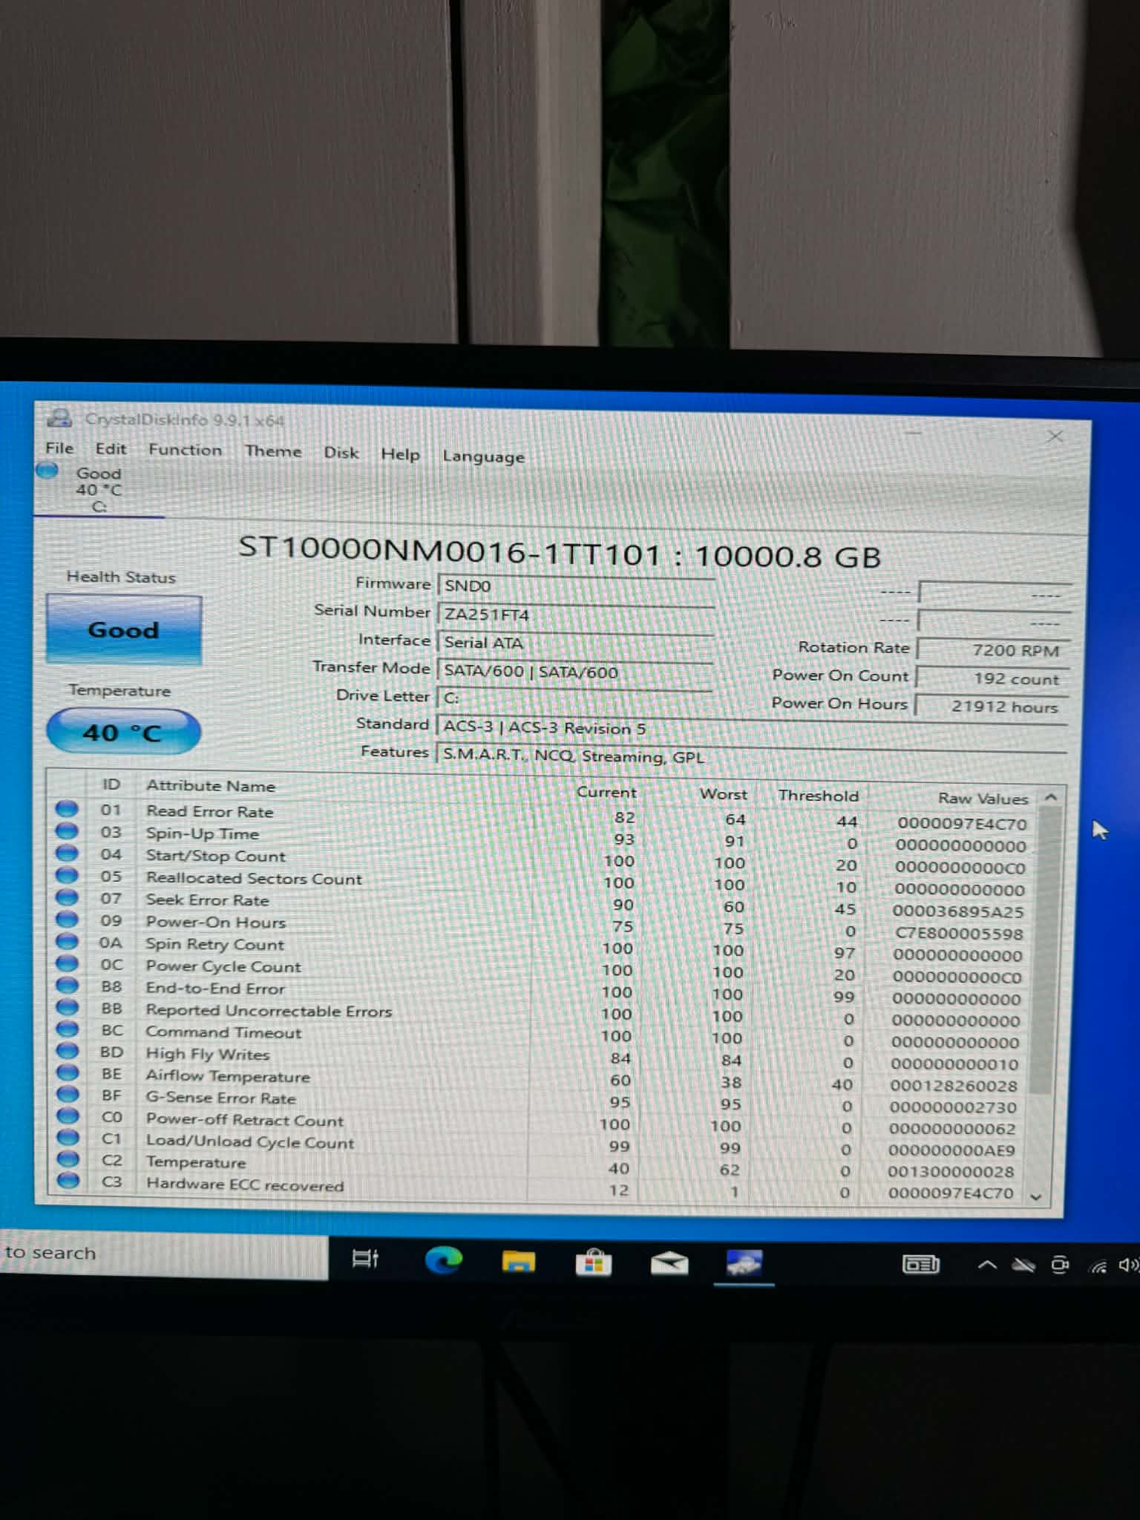
Task: Click the Threshold column header
Action: [x=818, y=796]
